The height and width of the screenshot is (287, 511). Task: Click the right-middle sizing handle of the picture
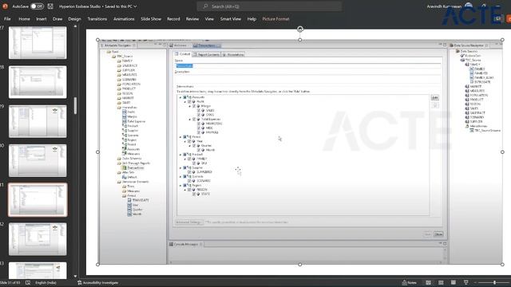(502, 152)
